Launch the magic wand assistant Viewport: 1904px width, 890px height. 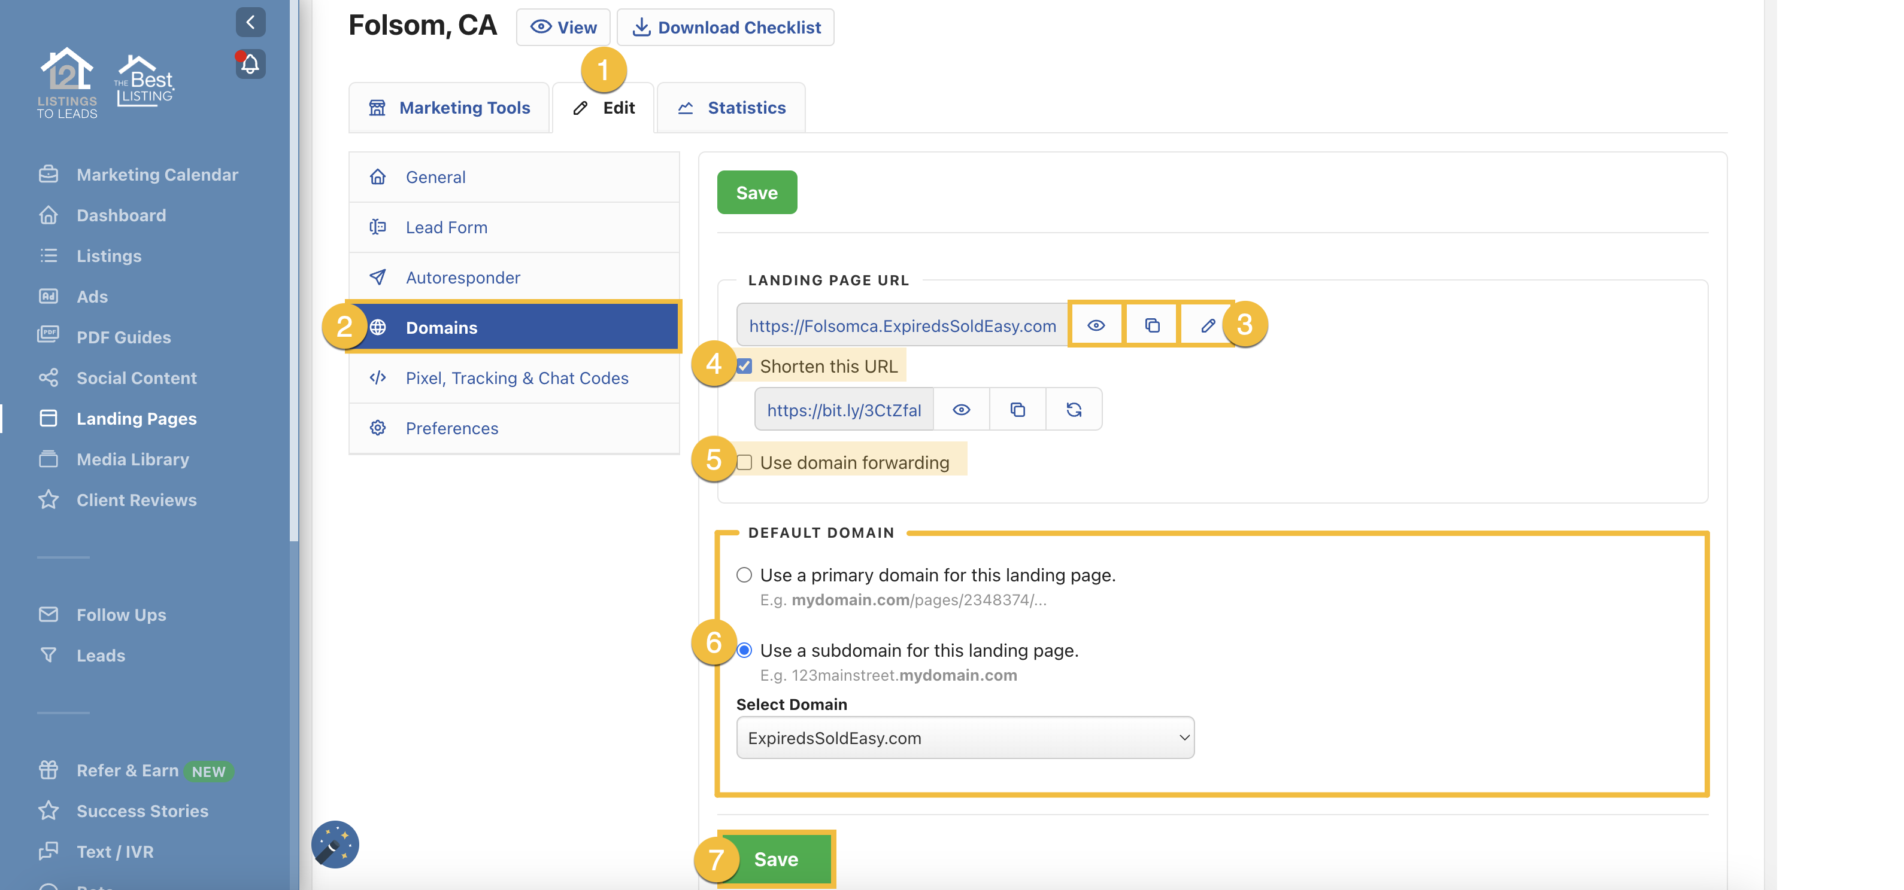point(335,844)
